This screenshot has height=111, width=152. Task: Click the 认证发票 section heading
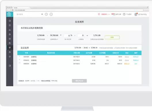[x=25, y=48]
